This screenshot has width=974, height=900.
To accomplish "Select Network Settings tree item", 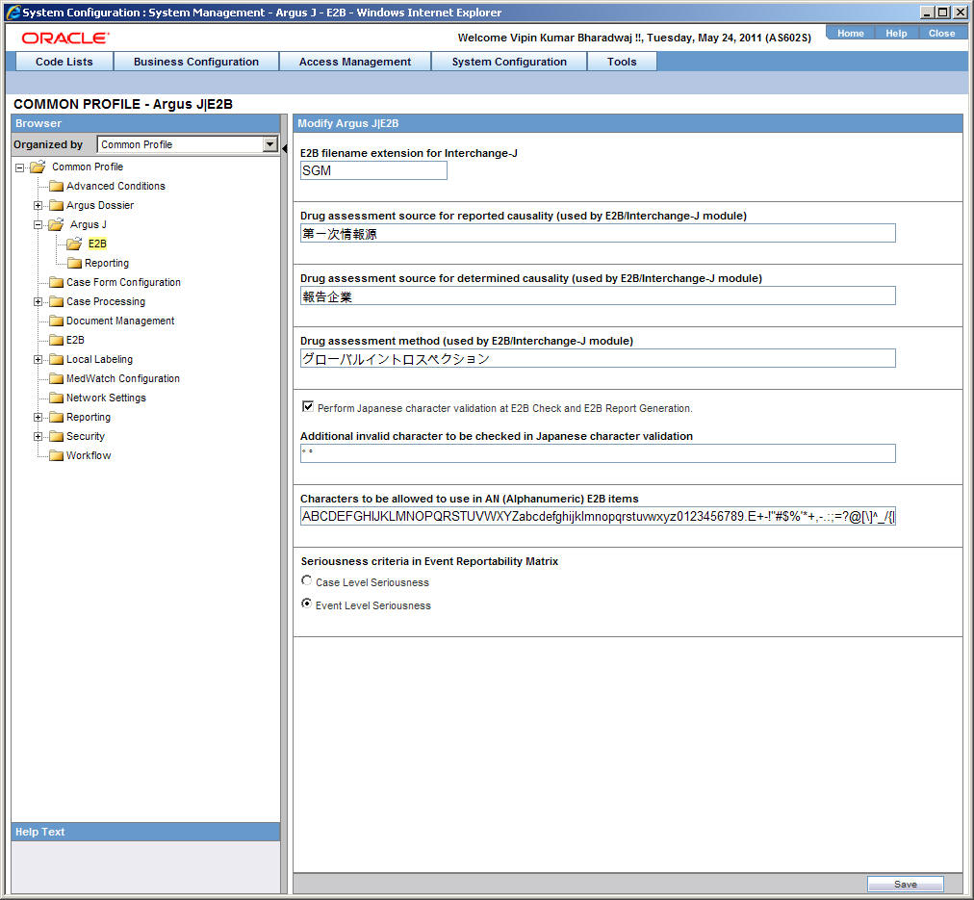I will [x=106, y=399].
